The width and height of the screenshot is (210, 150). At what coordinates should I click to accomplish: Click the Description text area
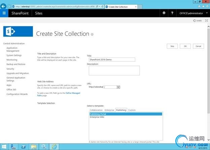(114, 70)
